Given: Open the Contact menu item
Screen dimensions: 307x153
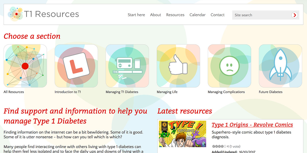Looking at the screenshot, I should click(x=217, y=15).
